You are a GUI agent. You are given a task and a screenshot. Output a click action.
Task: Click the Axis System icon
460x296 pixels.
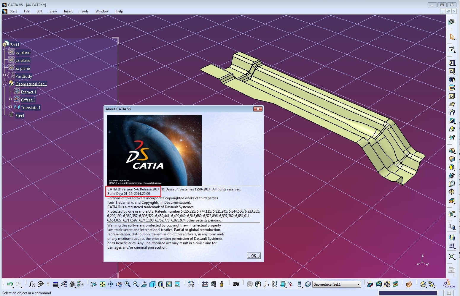(266, 284)
